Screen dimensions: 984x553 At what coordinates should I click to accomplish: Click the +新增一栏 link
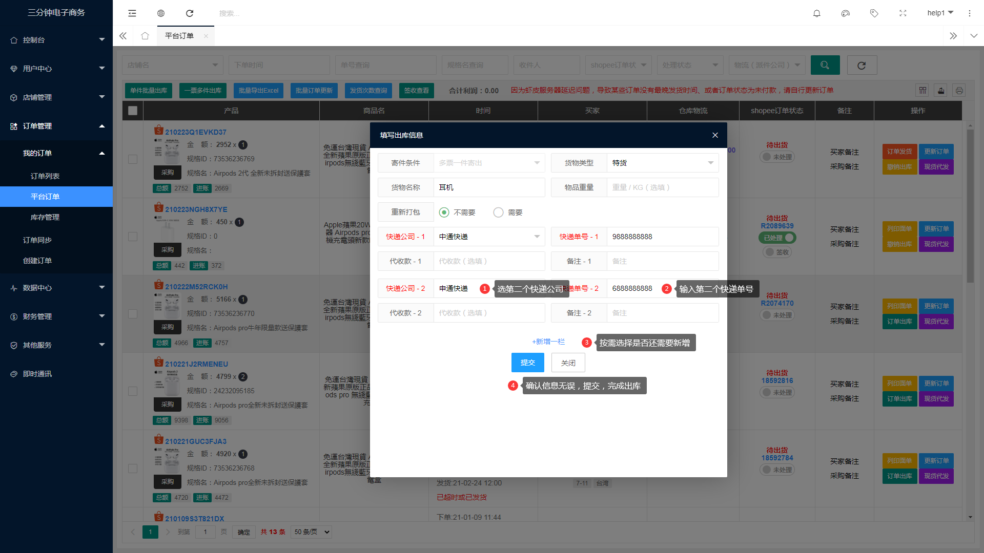[x=548, y=342]
